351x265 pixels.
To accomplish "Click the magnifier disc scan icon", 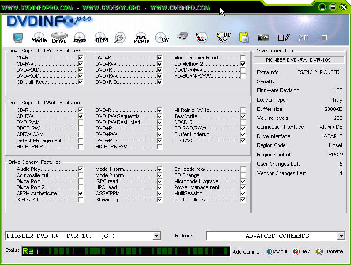I will point(120,37).
